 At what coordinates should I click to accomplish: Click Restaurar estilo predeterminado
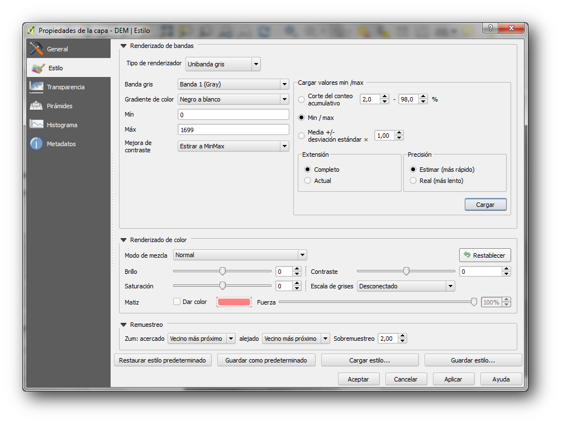[x=163, y=360]
